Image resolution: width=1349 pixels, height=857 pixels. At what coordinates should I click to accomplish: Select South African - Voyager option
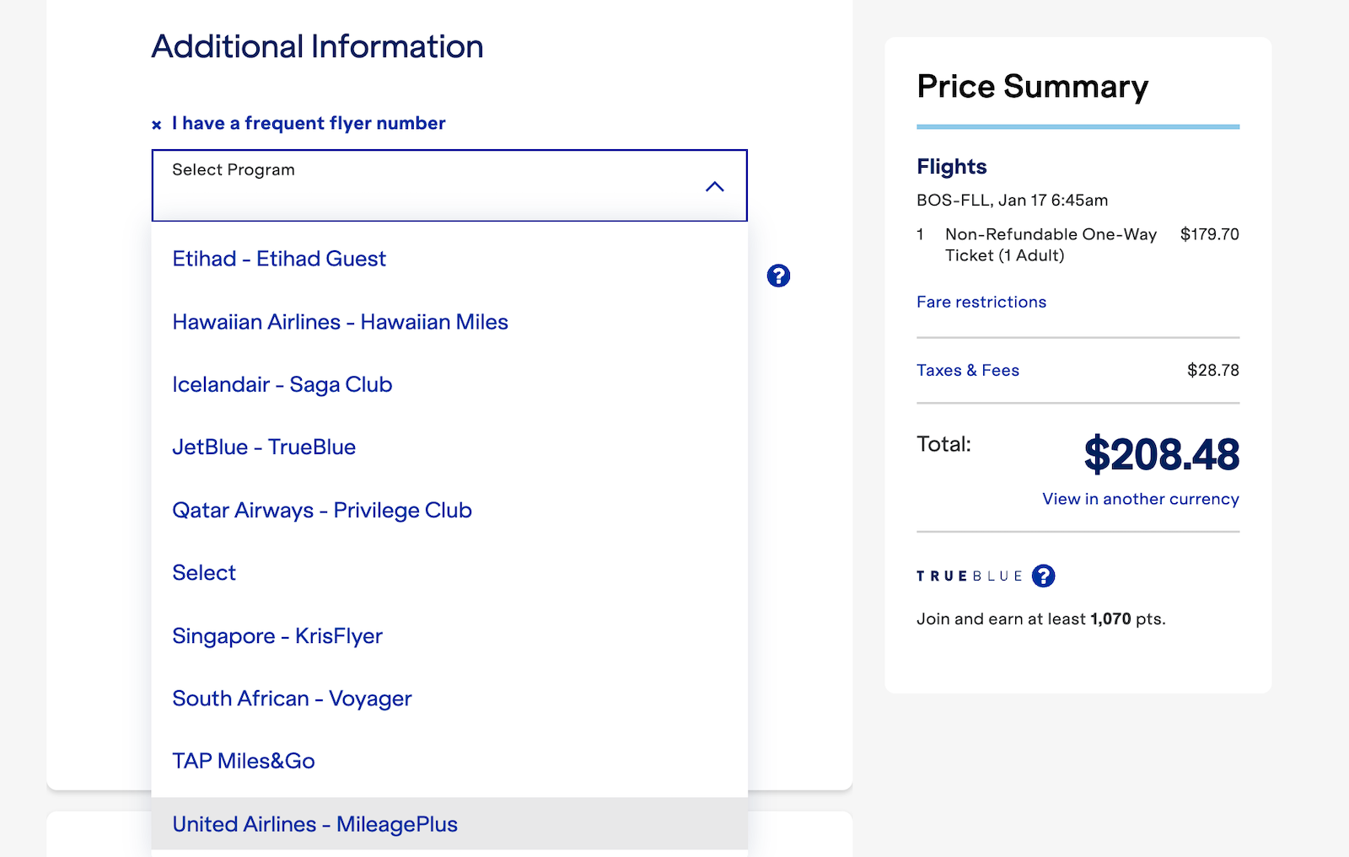coord(292,699)
